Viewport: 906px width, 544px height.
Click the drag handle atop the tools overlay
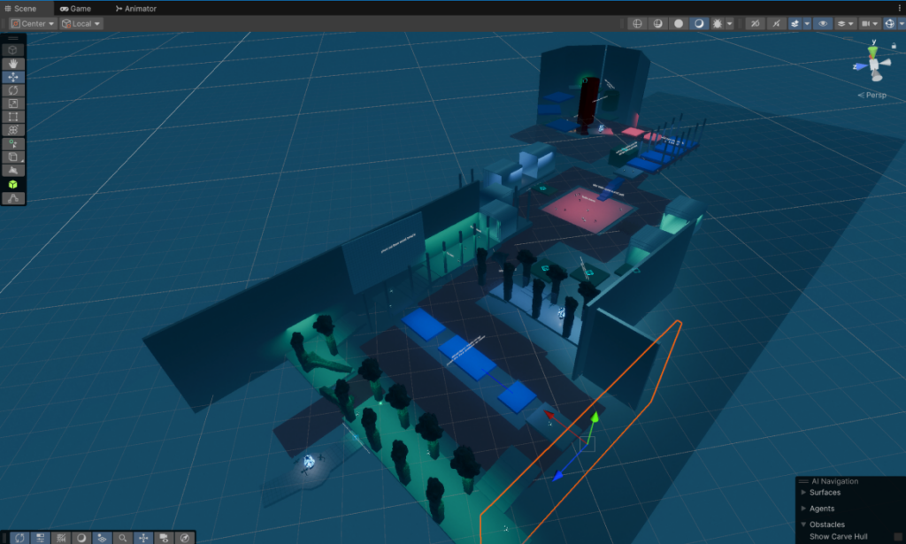click(x=12, y=39)
